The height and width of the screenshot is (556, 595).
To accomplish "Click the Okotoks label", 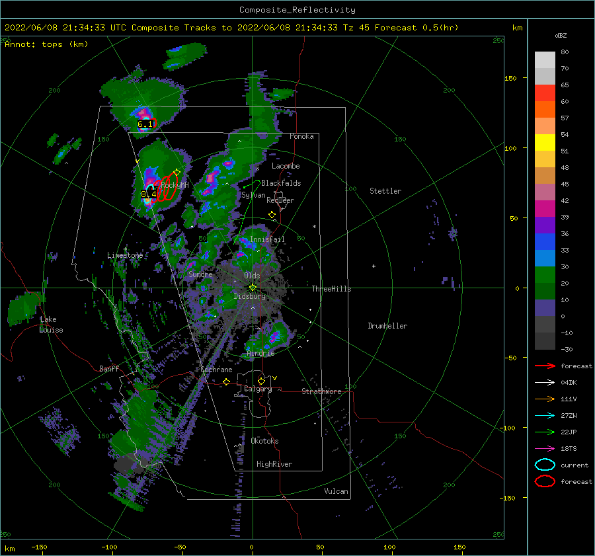I will [264, 441].
